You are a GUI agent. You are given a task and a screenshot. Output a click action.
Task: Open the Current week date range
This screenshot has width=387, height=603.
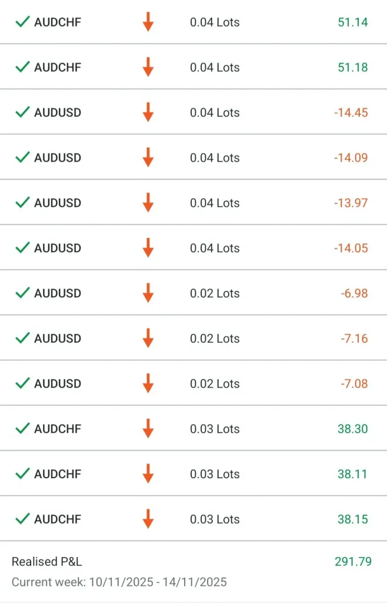tap(119, 582)
